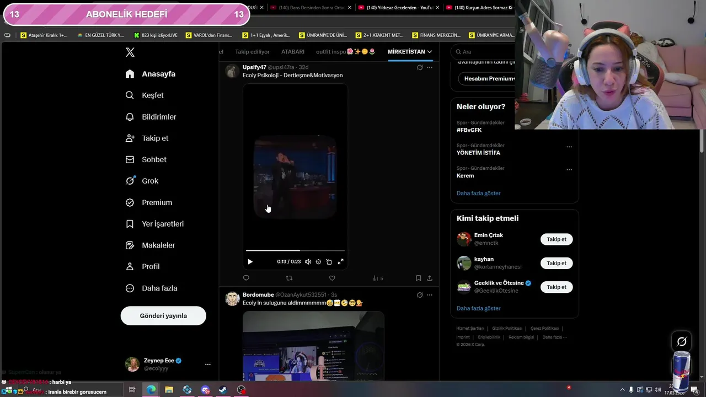Screen dimensions: 706x397
Task: View analytics of Upsify47 post
Action: pos(378,278)
